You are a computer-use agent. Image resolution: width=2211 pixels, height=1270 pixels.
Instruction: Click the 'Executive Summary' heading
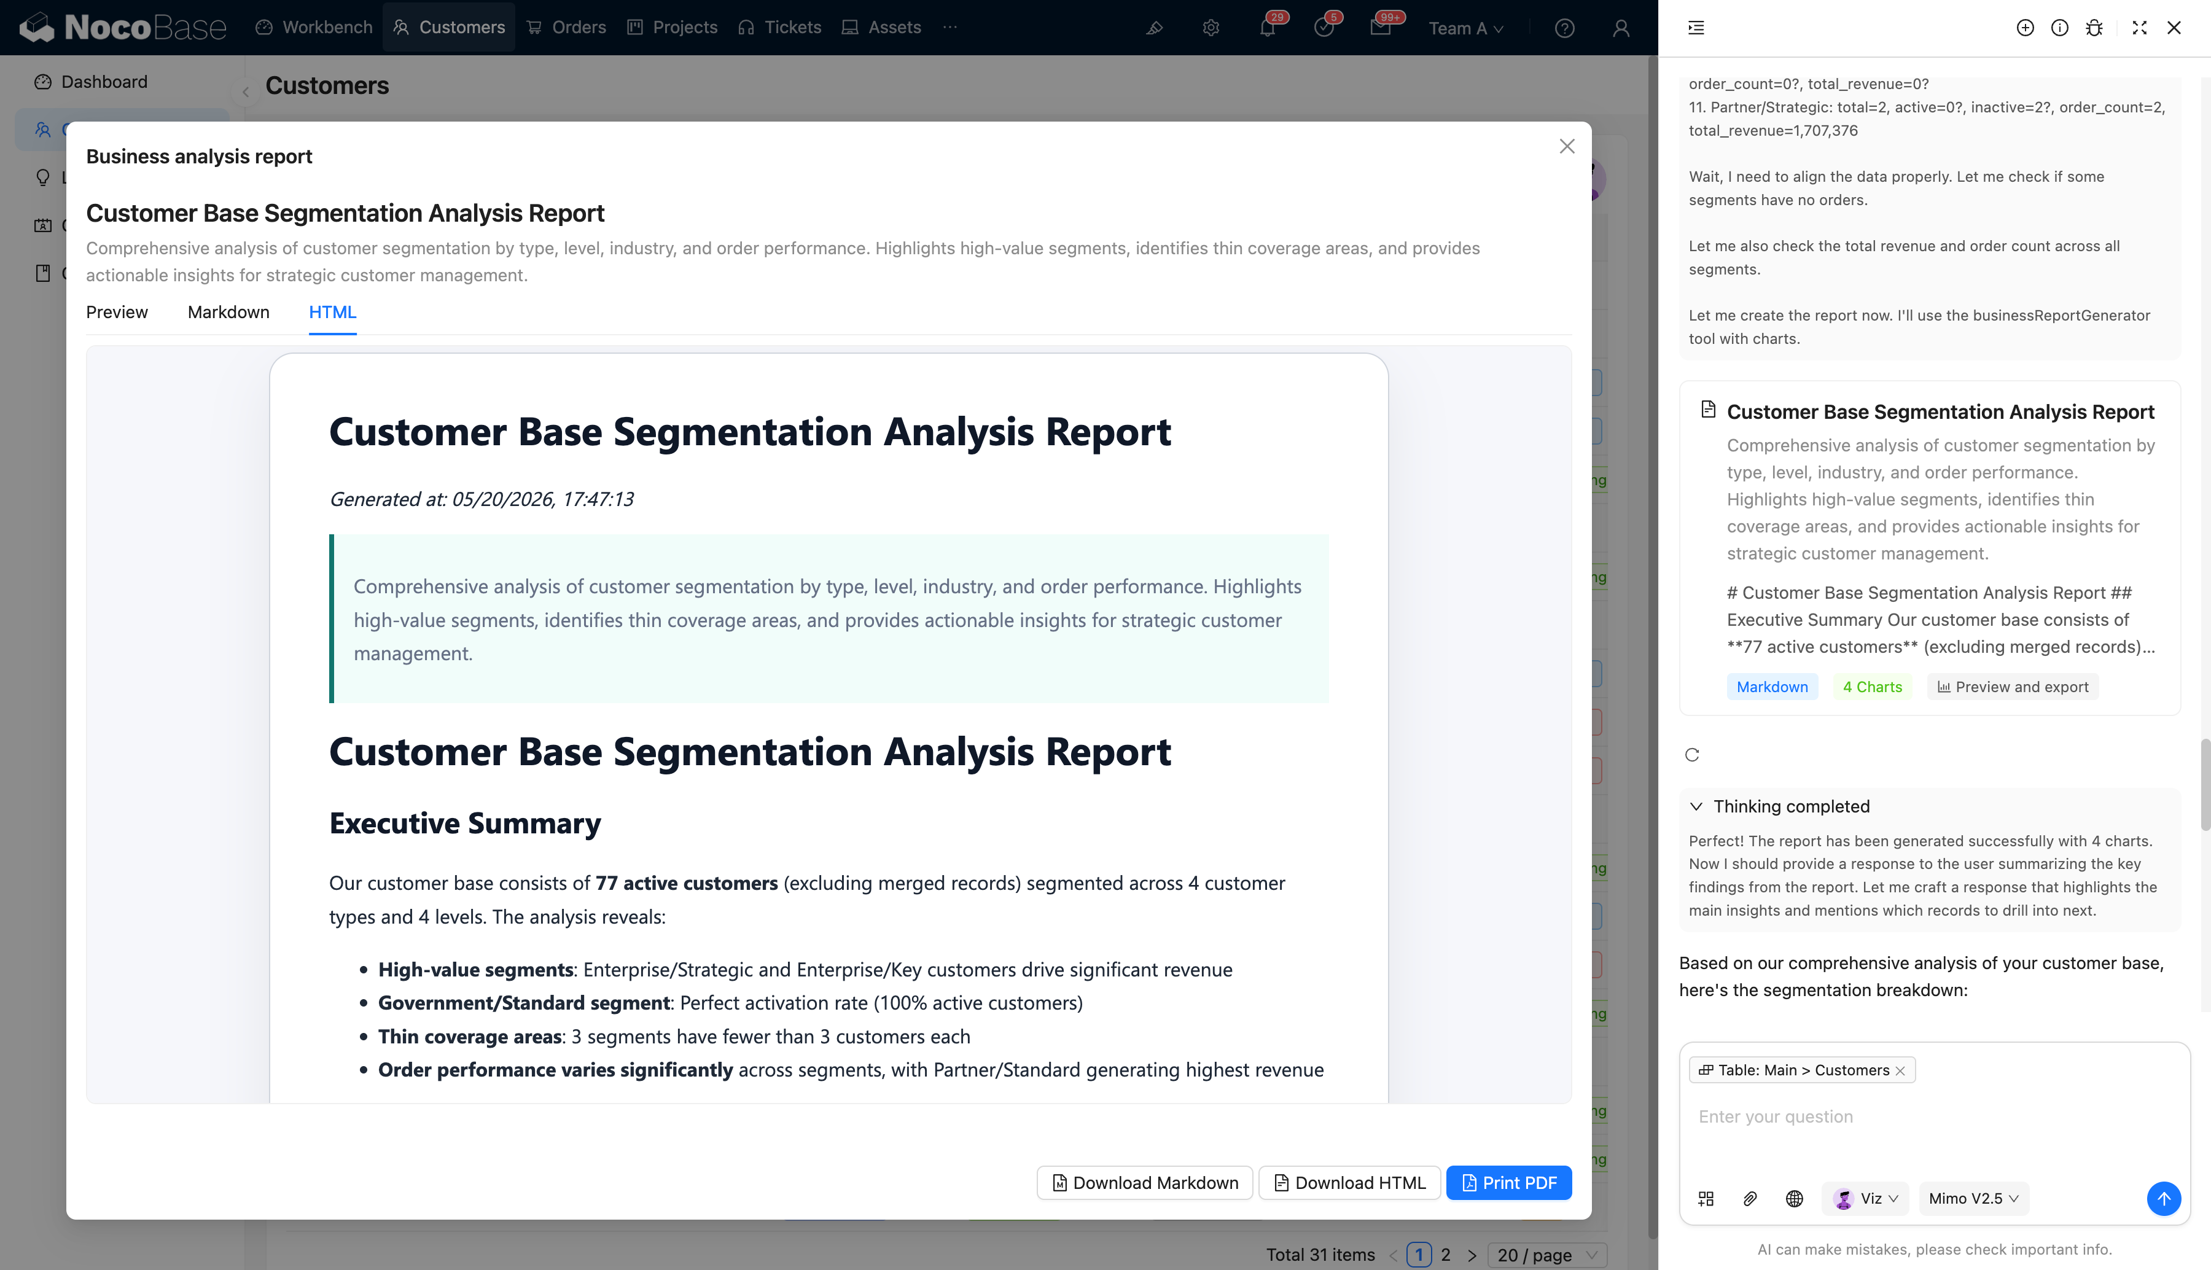coord(465,822)
